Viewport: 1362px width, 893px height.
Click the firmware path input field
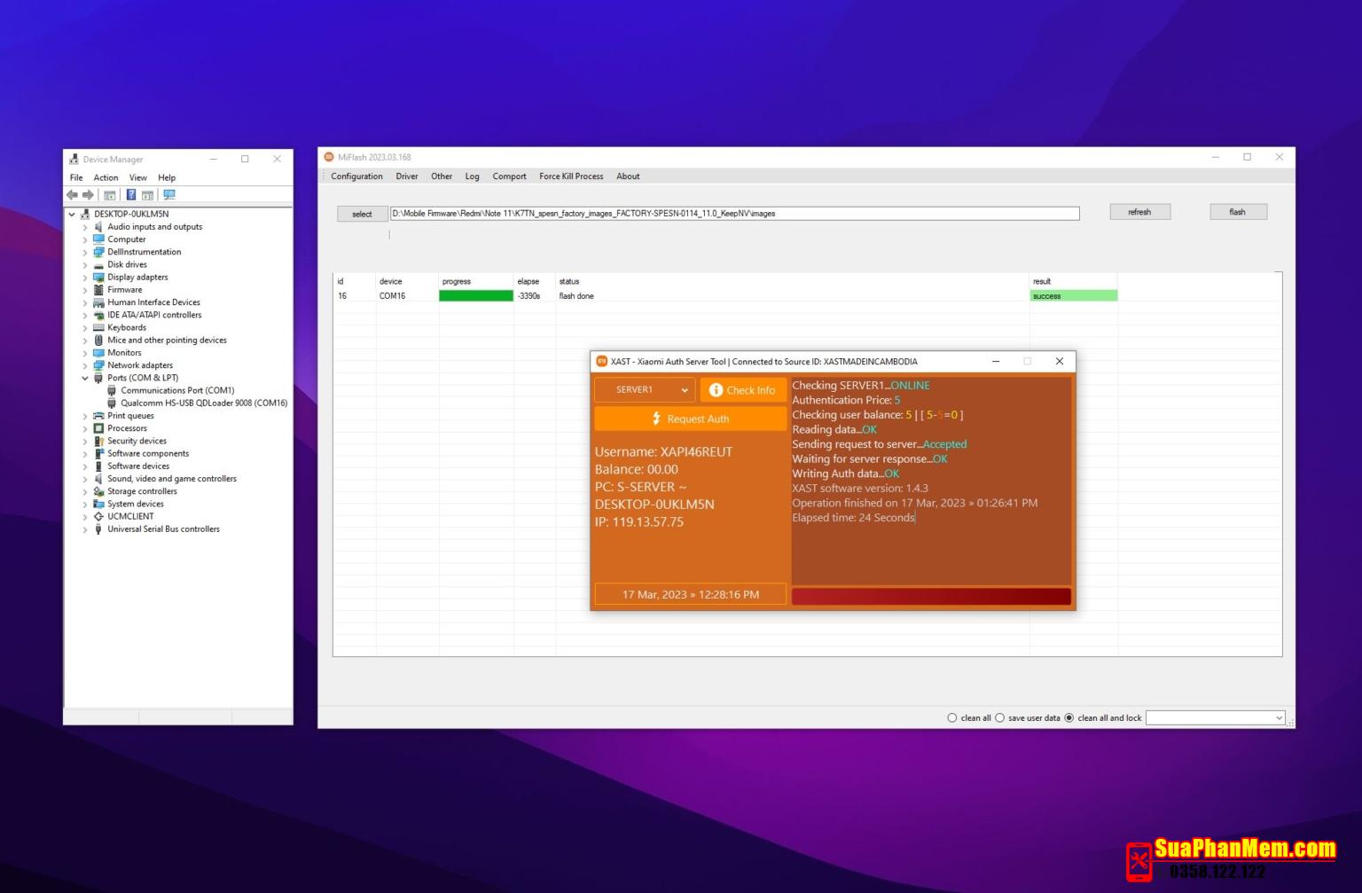pos(733,213)
